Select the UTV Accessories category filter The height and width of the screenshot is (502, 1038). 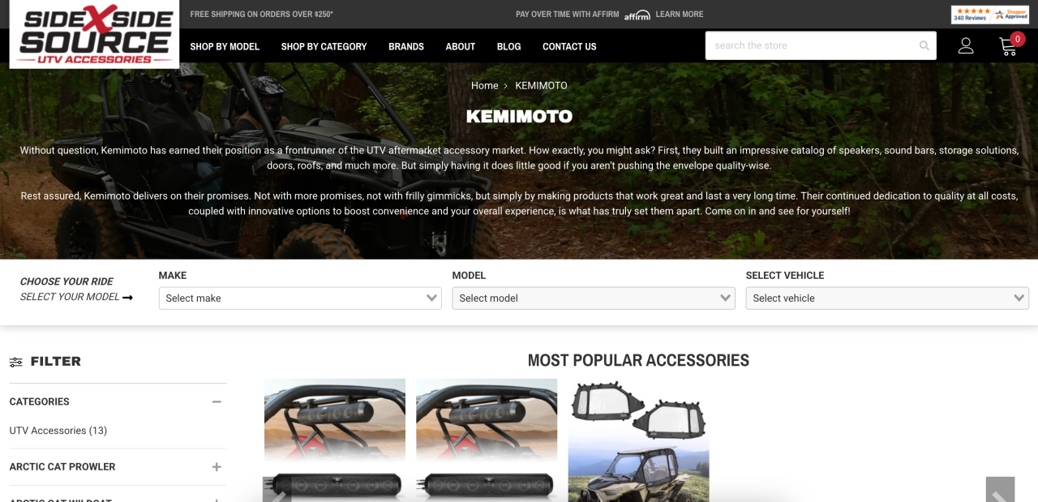pos(58,431)
